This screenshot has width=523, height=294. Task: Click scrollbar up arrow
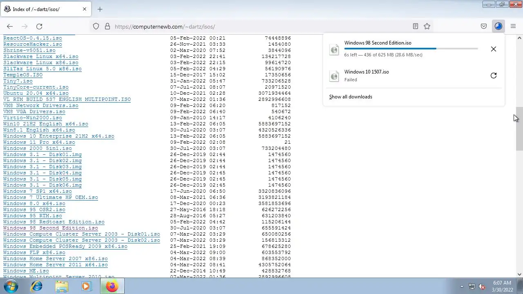click(x=519, y=38)
